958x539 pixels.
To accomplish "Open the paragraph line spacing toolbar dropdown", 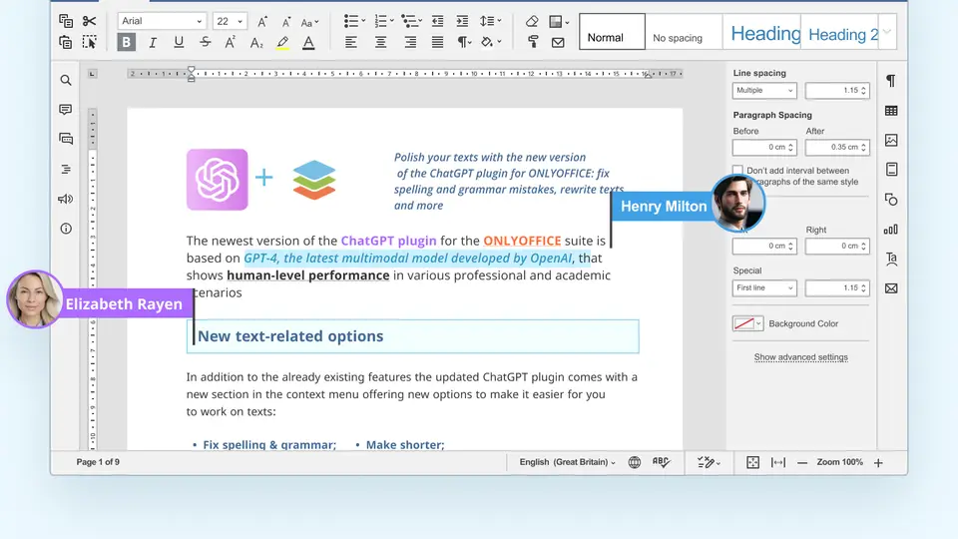I will [x=490, y=21].
